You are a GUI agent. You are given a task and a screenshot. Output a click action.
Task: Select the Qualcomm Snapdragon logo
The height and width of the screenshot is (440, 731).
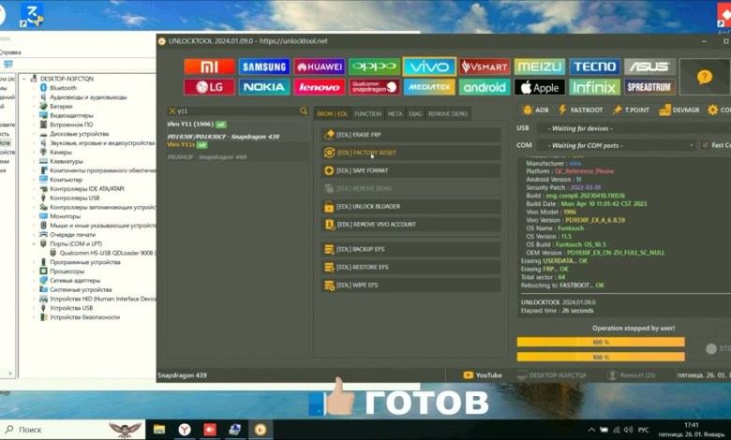point(374,87)
